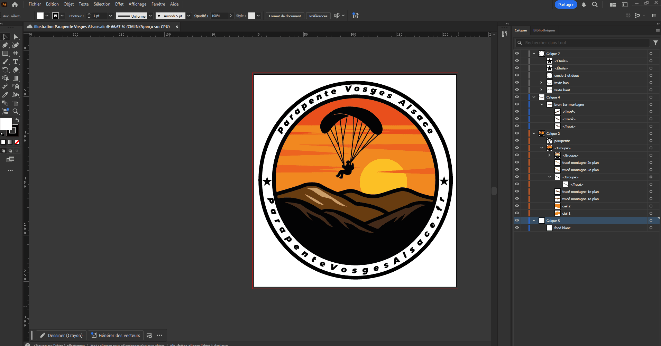Screen dimensions: 661x346
Task: Select the Rectangle tool
Action: click(5, 53)
